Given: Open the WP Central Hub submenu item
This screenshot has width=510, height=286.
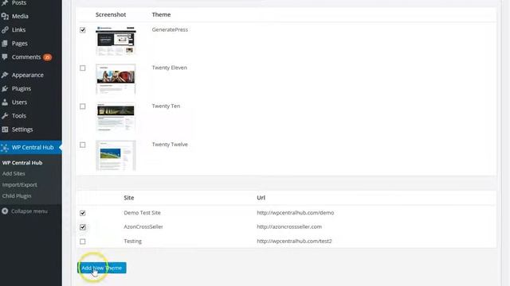Looking at the screenshot, I should (x=22, y=163).
